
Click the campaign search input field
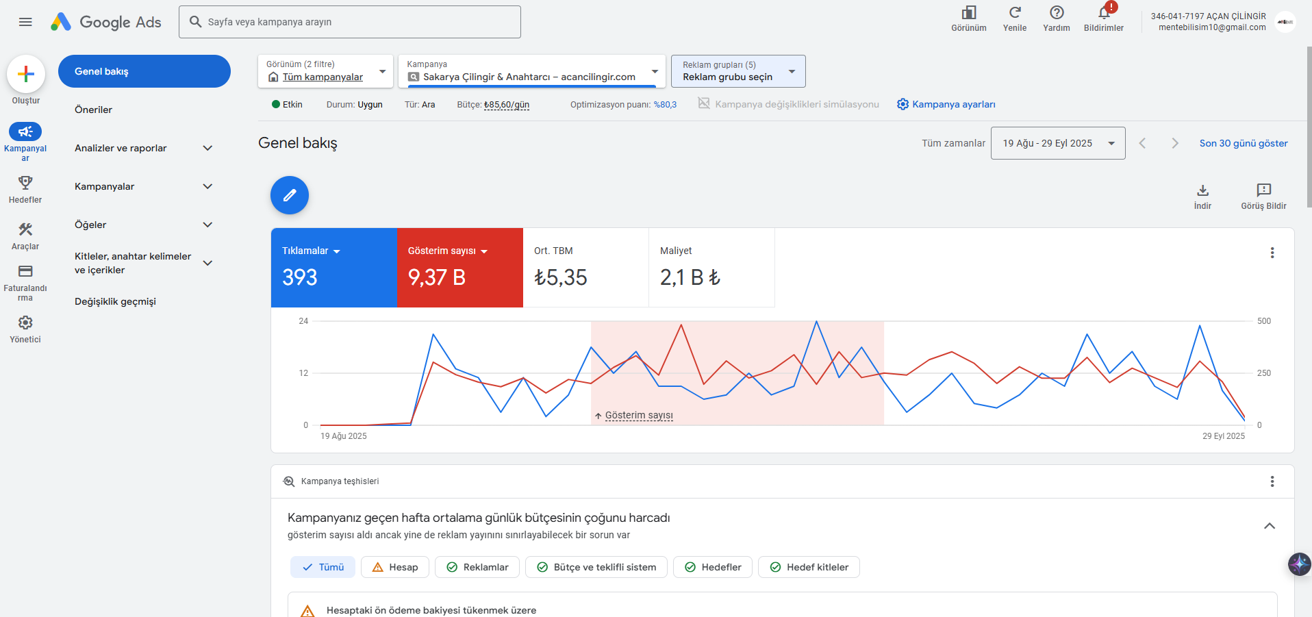point(350,22)
